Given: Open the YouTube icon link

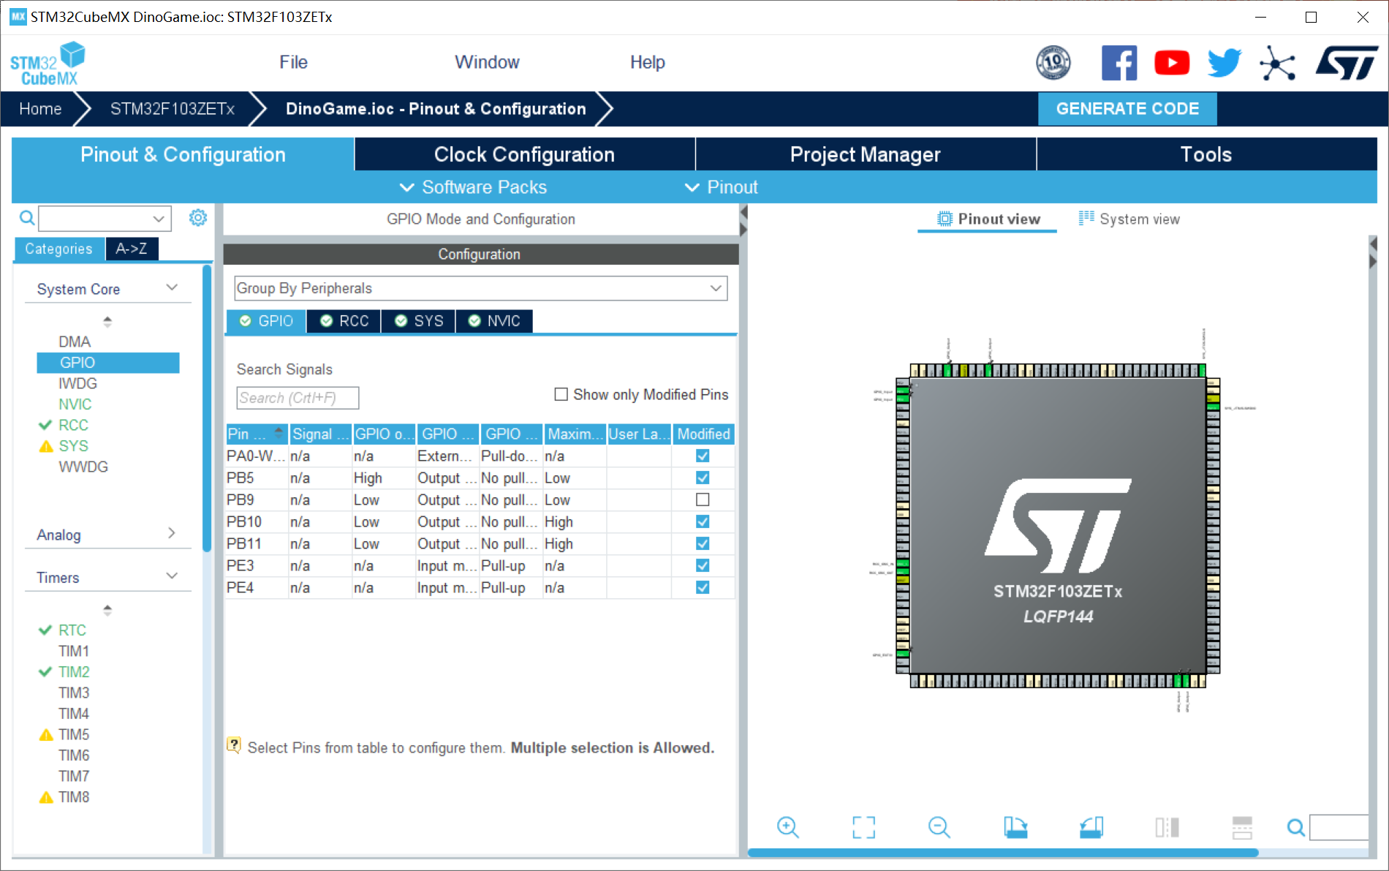Looking at the screenshot, I should click(x=1172, y=63).
